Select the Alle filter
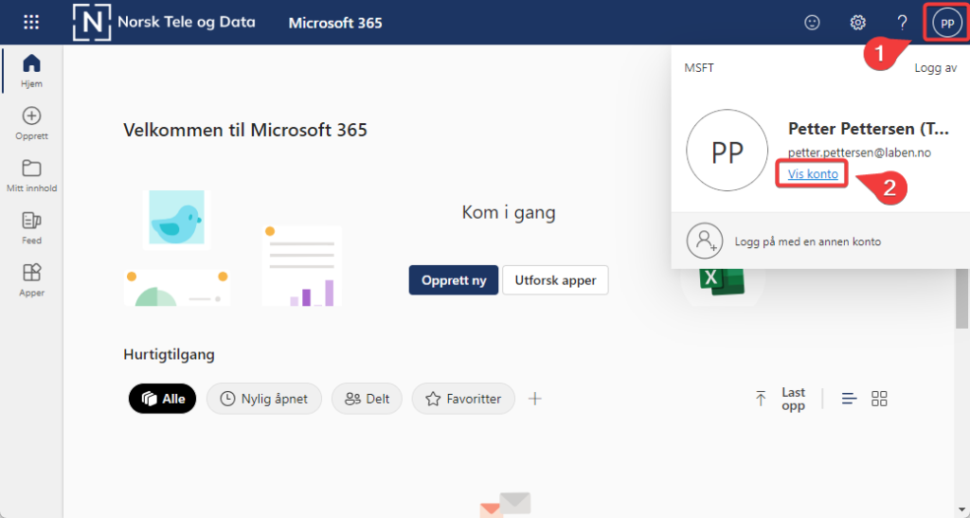The height and width of the screenshot is (518, 970). coord(163,399)
